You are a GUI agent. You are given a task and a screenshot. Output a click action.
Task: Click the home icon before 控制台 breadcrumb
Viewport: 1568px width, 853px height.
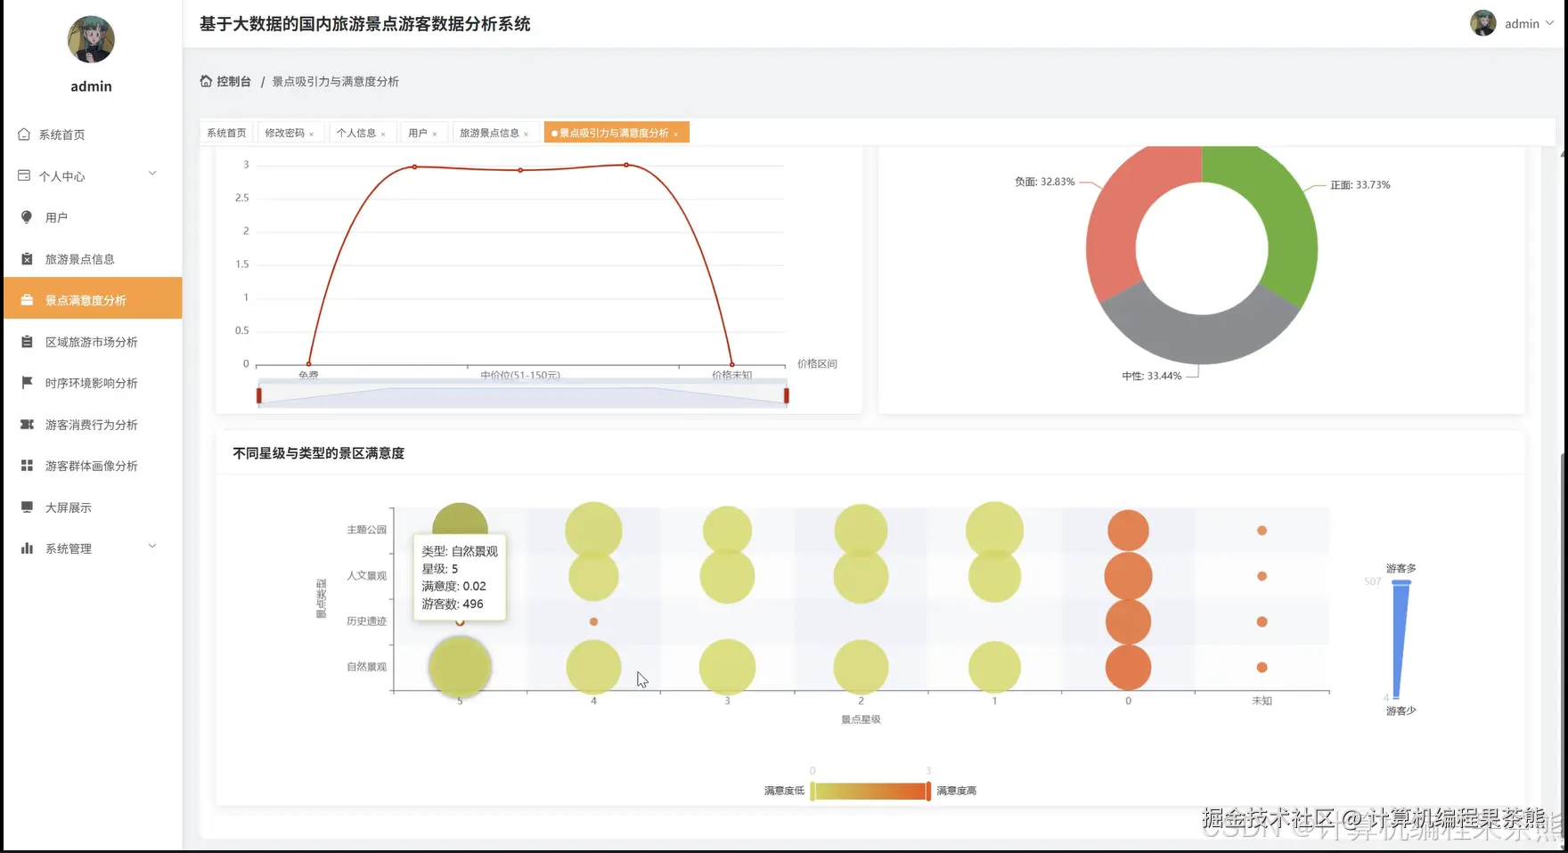206,81
